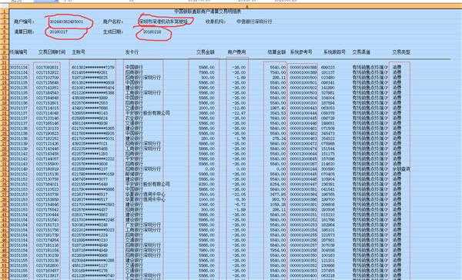Select the 系统参考号 column header
462x280 pixels.
pyautogui.click(x=301, y=52)
